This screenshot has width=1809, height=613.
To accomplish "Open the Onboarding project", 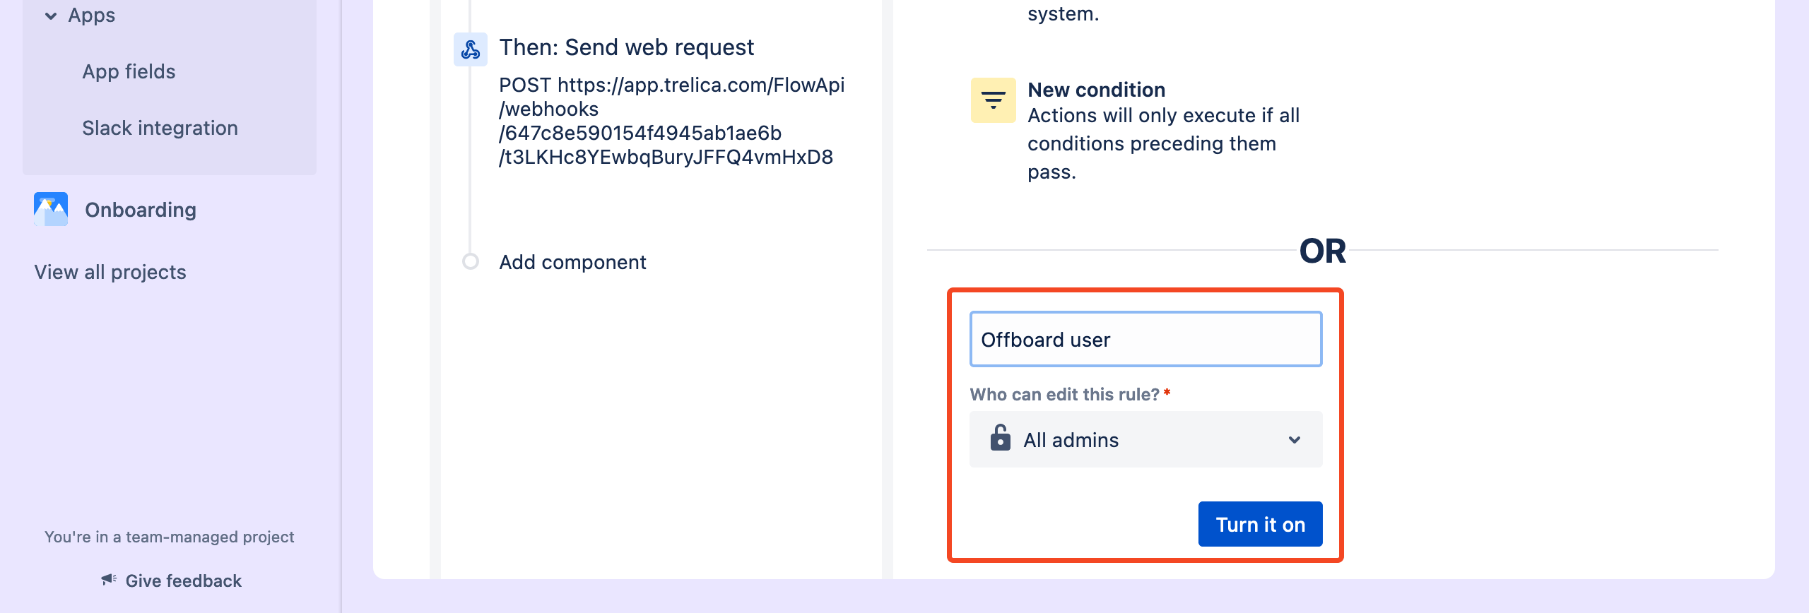I will [141, 210].
